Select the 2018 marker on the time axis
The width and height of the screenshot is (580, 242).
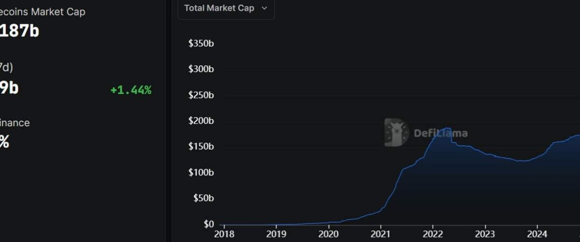coord(223,235)
